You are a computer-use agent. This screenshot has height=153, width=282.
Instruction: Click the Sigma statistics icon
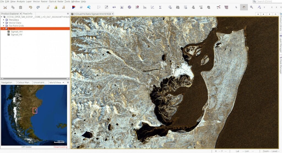coord(160,7)
